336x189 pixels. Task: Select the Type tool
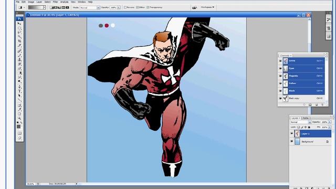click(19, 91)
